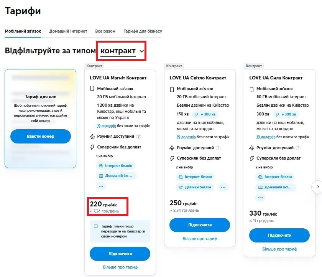Click the phone icon beside Мобільний зв'язок on Світло

pyautogui.click(x=171, y=90)
